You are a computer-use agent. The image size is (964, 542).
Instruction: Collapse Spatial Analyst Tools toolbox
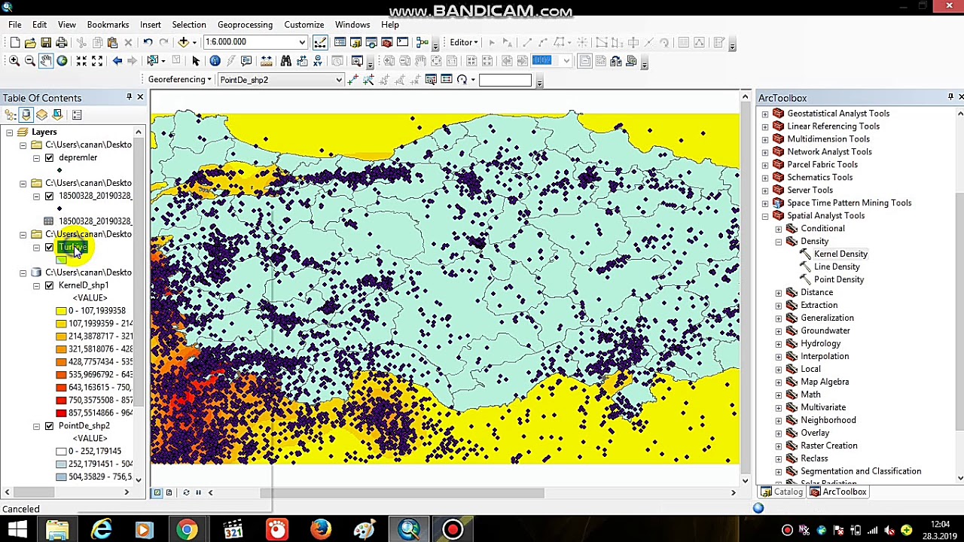[765, 216]
